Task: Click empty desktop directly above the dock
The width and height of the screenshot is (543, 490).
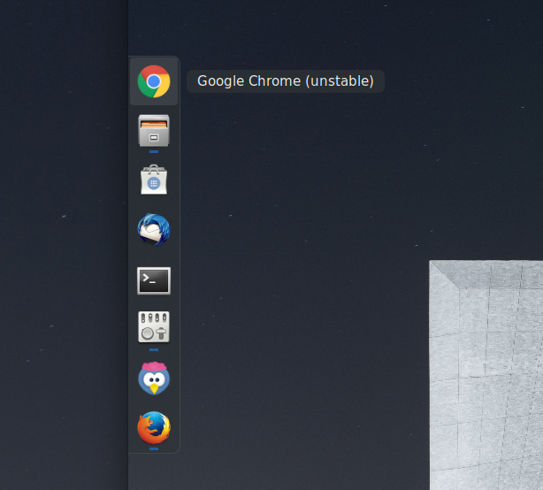Action: [154, 27]
